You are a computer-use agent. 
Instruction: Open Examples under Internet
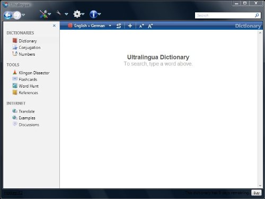tap(27, 118)
